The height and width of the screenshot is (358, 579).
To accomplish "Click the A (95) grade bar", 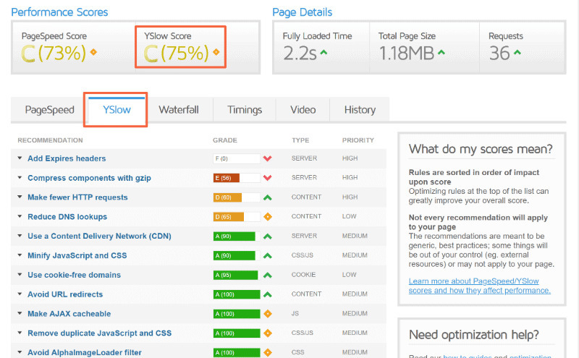I will pos(237,275).
